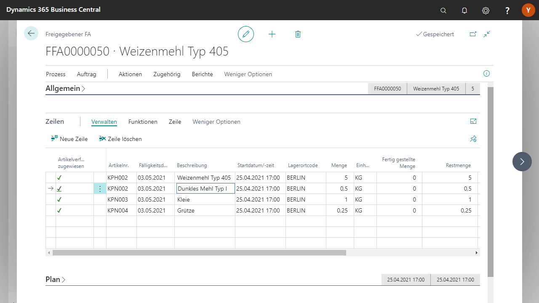539x303 pixels.
Task: Open page in new window icon
Action: (x=473, y=34)
